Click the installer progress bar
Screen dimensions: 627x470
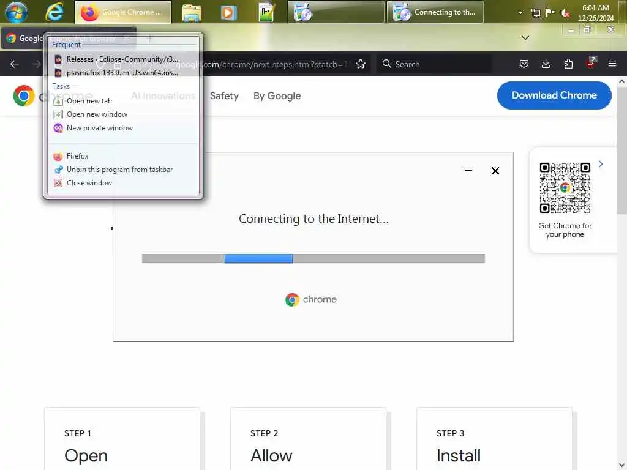point(313,258)
